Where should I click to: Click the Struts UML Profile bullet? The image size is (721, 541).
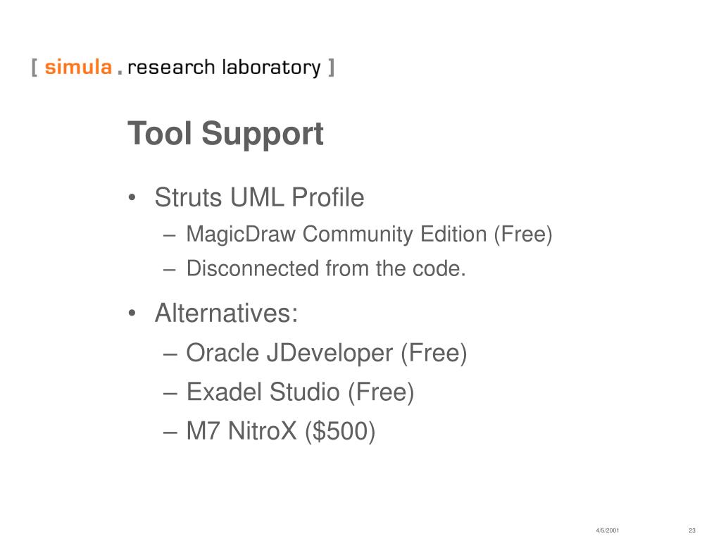click(259, 197)
